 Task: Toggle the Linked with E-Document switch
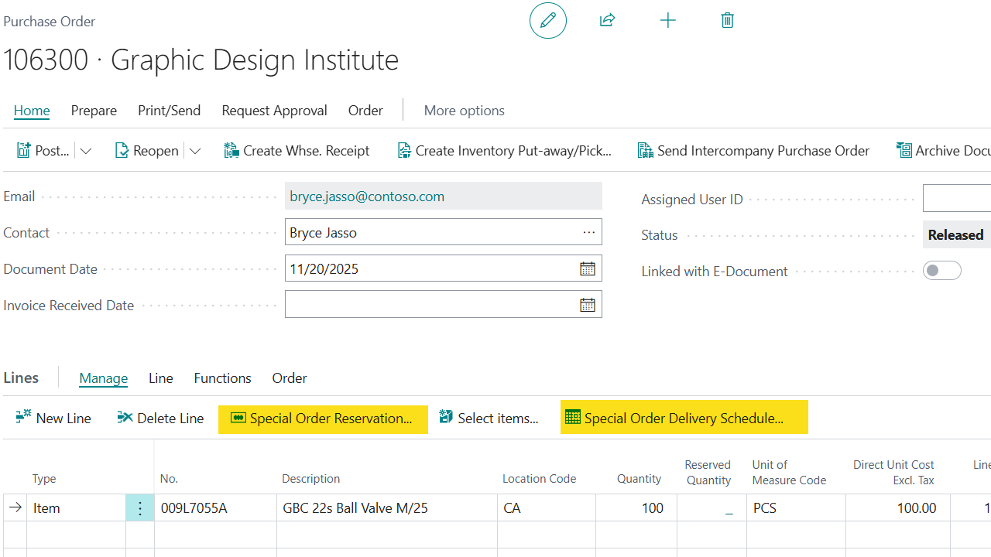[x=941, y=271]
